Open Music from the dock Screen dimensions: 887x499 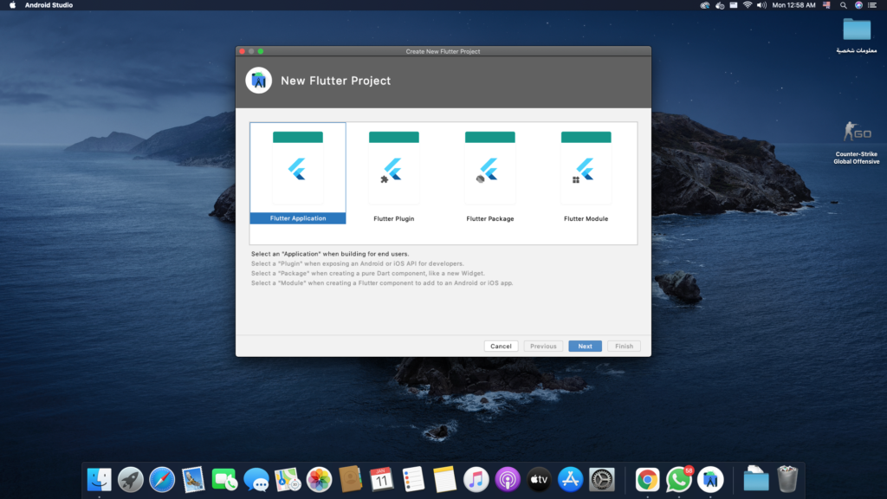pos(476,480)
